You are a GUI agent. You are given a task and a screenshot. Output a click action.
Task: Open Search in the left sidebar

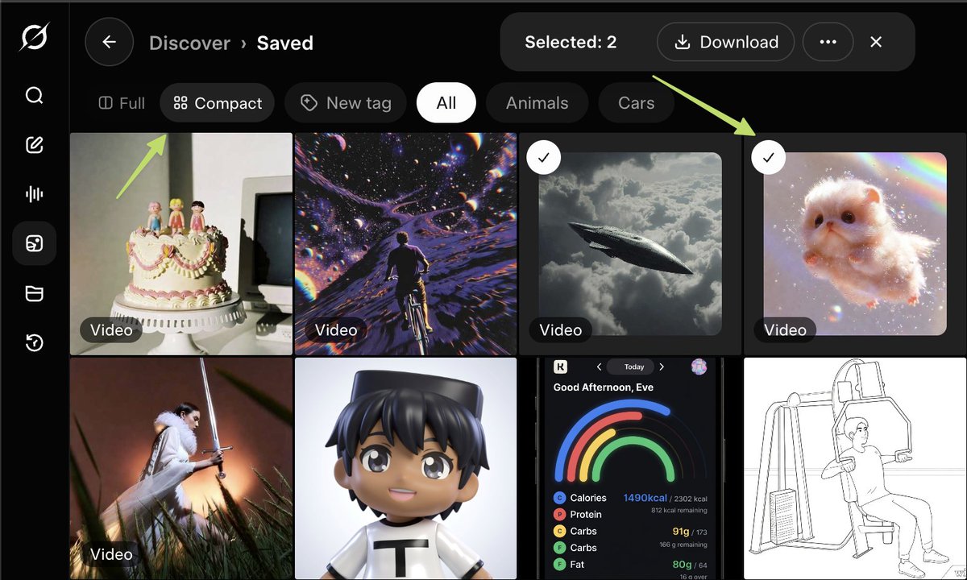pos(34,95)
